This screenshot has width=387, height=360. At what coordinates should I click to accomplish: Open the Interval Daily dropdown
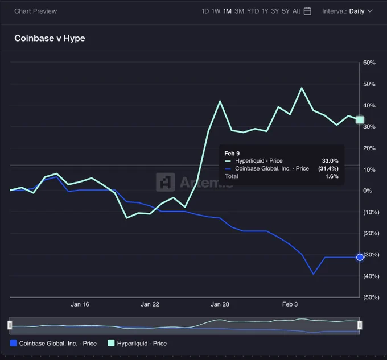pos(347,11)
